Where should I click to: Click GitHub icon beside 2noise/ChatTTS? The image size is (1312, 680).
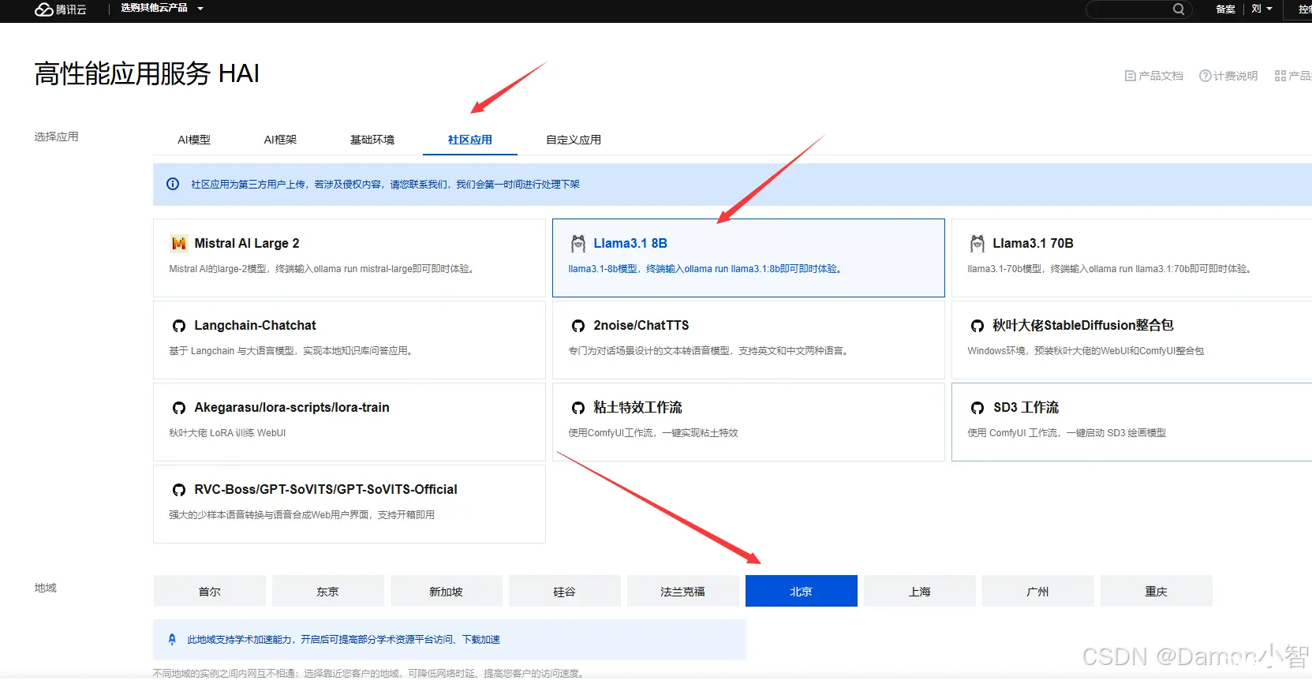[x=578, y=326]
